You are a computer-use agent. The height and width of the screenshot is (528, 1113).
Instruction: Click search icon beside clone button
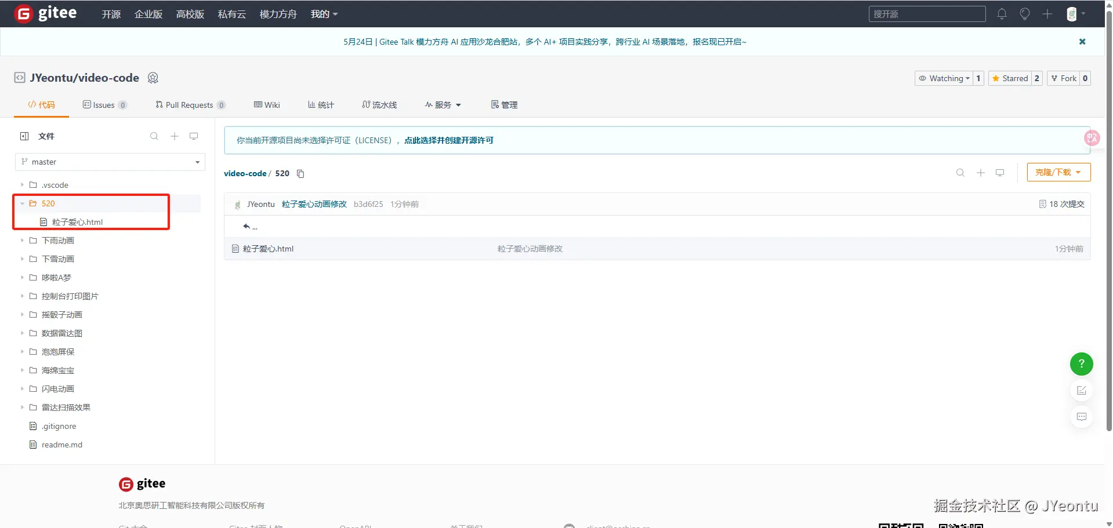pyautogui.click(x=960, y=173)
